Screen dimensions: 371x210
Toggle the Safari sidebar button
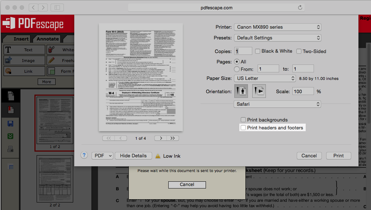click(57, 8)
